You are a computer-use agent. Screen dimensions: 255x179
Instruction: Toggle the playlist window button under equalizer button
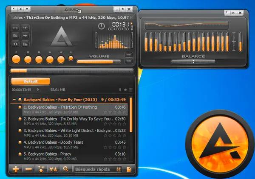(129, 61)
